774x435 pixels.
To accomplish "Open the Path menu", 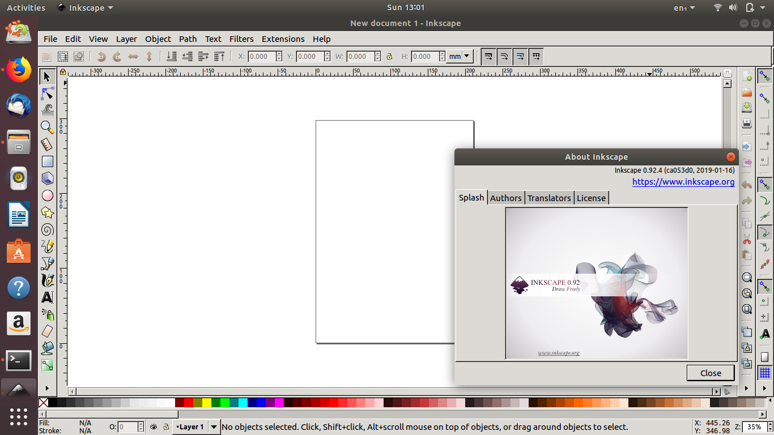I will (188, 39).
